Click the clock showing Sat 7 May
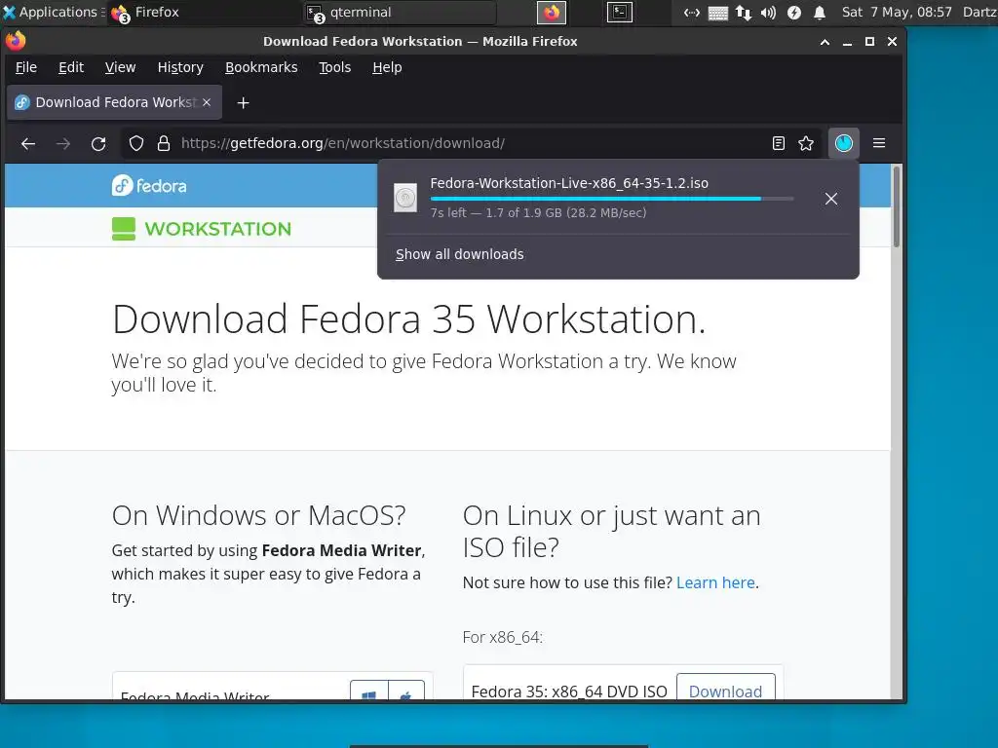This screenshot has width=998, height=748. pyautogui.click(x=897, y=12)
